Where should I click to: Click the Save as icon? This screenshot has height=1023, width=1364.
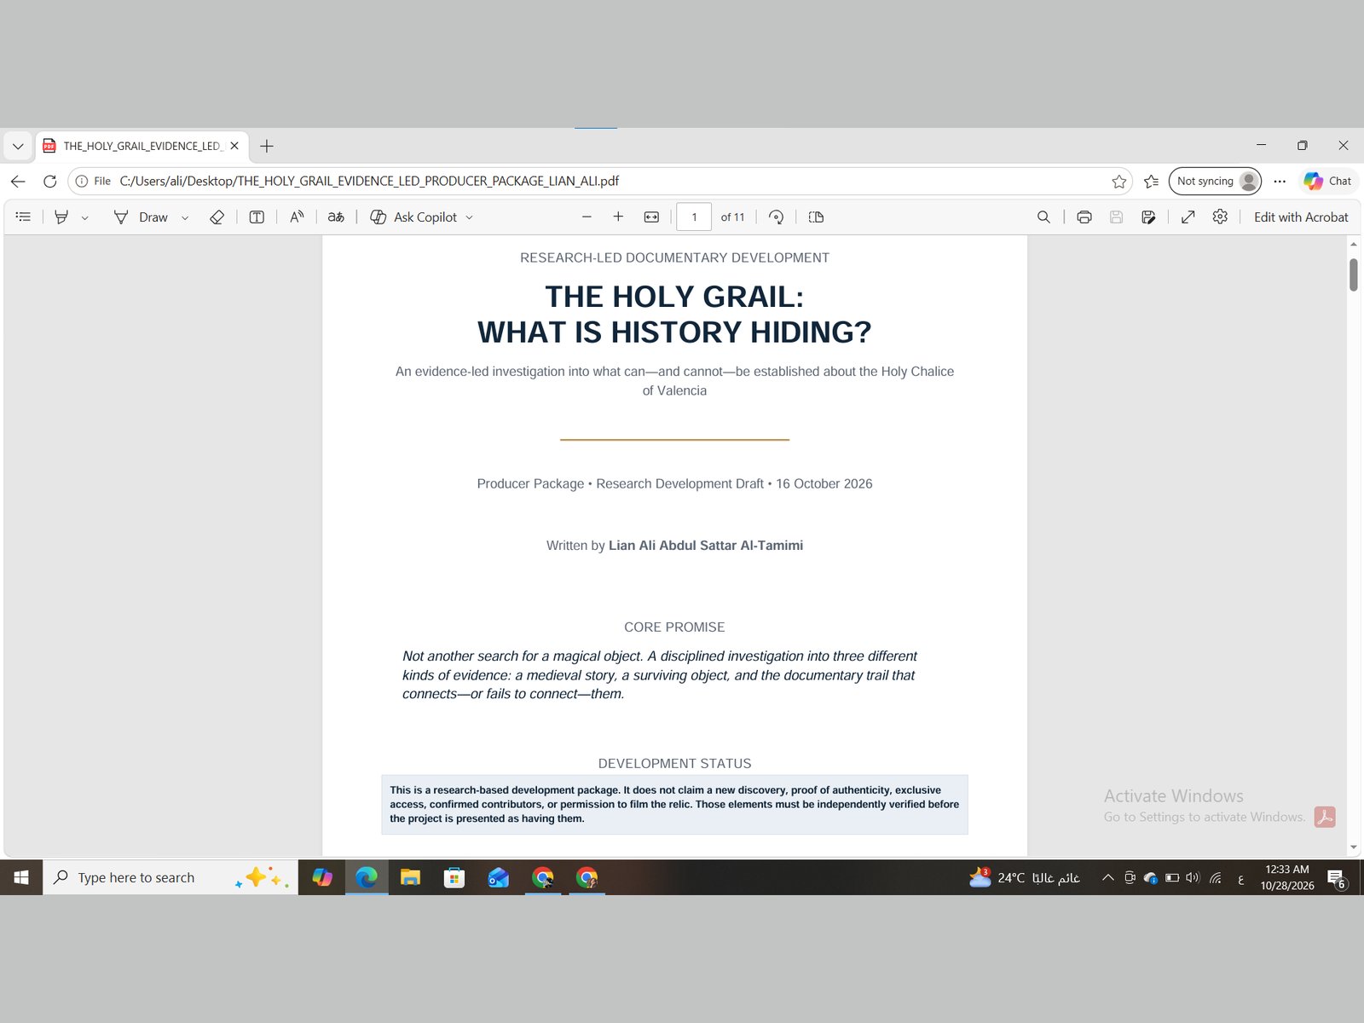(1148, 217)
